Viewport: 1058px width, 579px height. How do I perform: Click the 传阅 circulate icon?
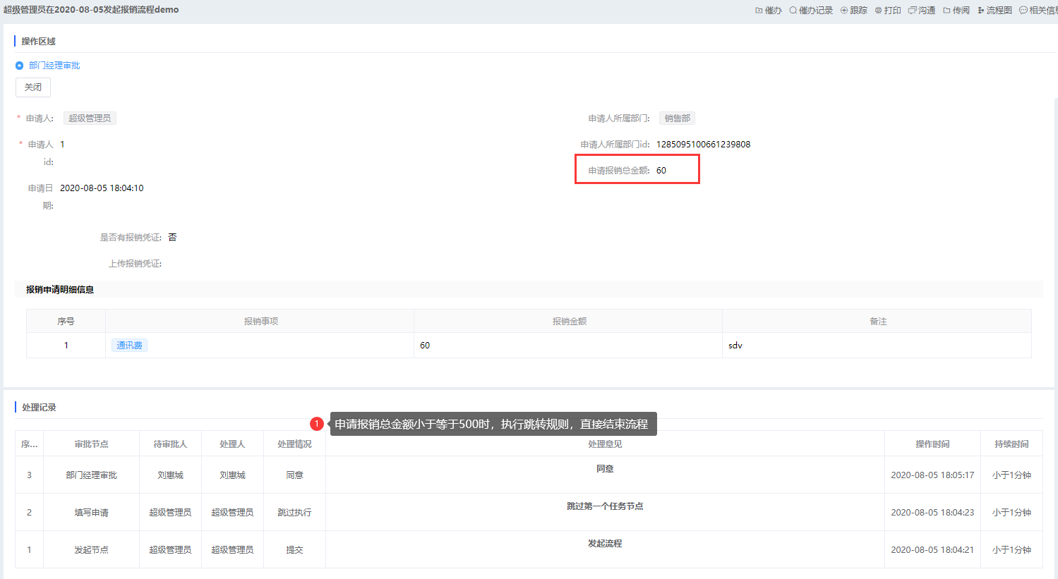[956, 11]
